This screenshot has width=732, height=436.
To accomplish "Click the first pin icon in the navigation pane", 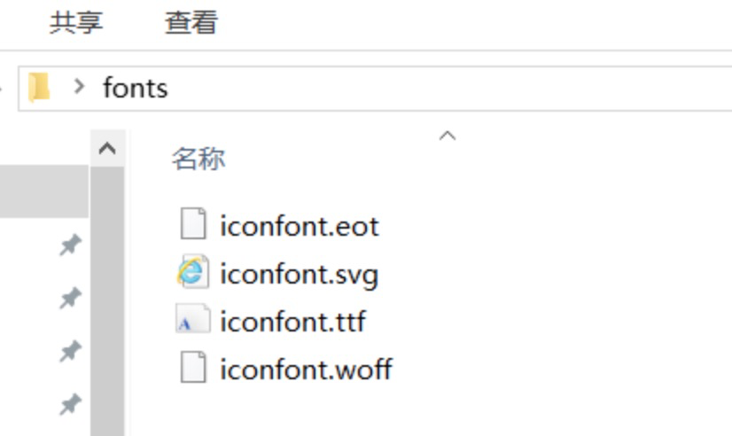I will [69, 245].
